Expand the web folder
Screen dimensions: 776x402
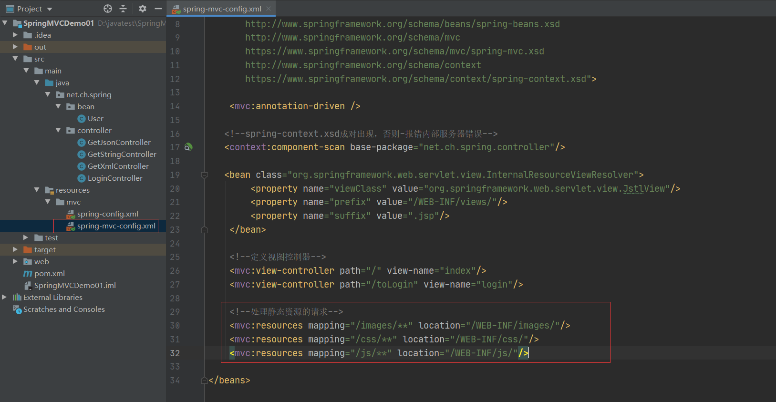click(15, 261)
